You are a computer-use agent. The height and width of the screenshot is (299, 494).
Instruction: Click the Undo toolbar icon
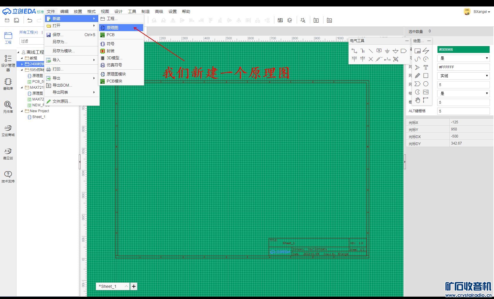(30, 20)
